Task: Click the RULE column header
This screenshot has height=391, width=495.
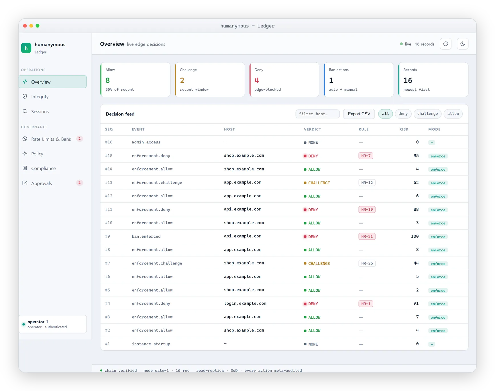Action: pyautogui.click(x=364, y=129)
